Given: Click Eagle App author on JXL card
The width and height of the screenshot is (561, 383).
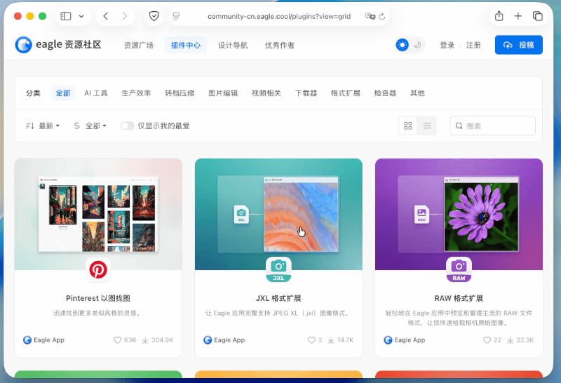Looking at the screenshot, I should [224, 340].
